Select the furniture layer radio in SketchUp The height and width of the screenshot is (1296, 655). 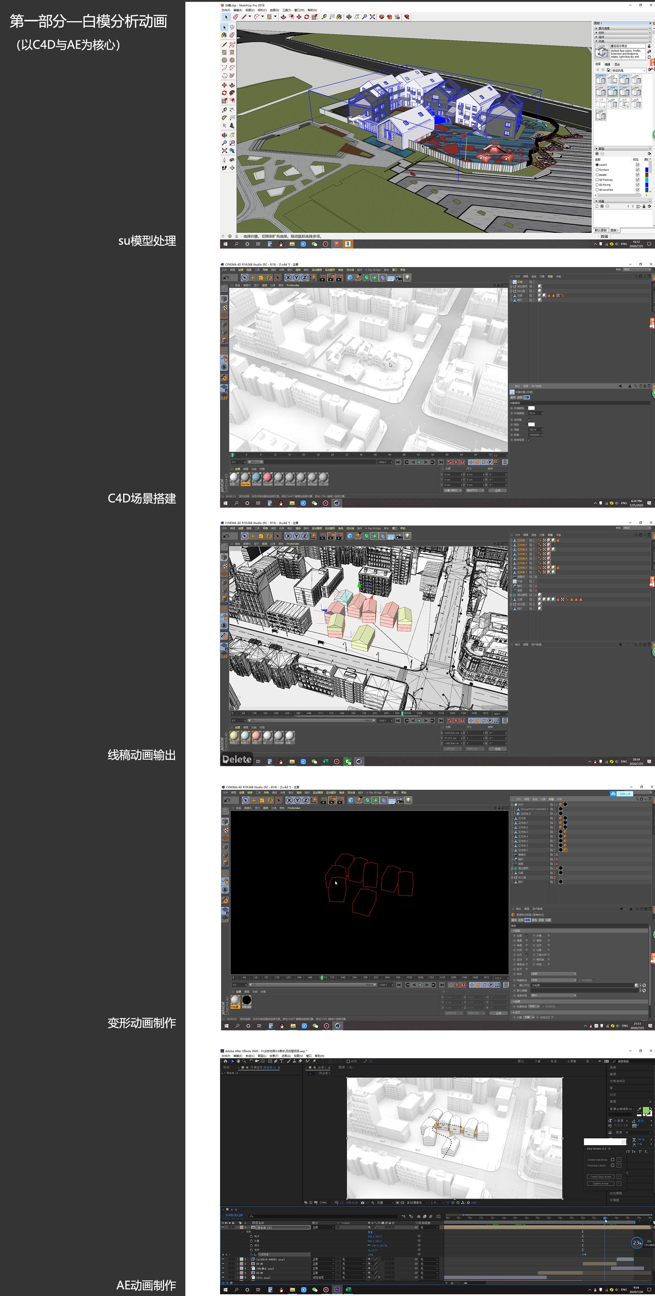[x=597, y=170]
